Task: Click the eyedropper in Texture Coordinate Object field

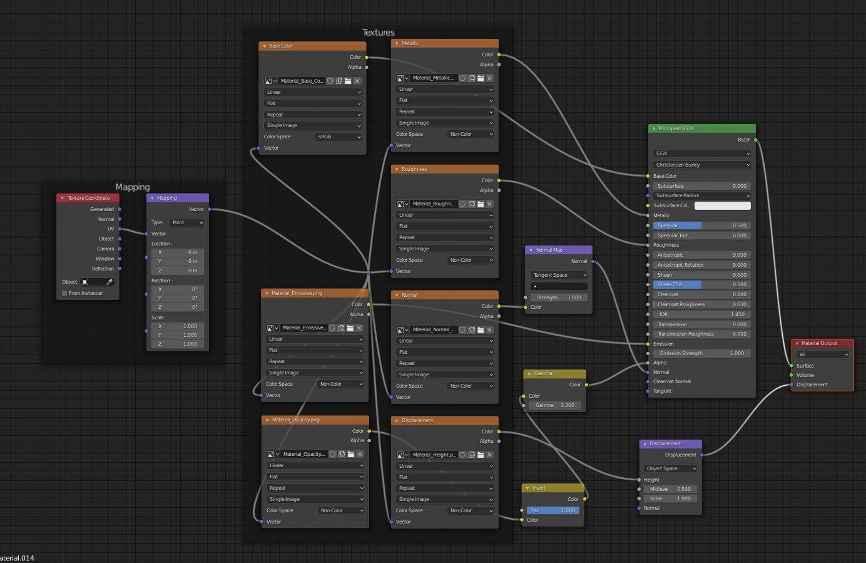Action: 110,282
